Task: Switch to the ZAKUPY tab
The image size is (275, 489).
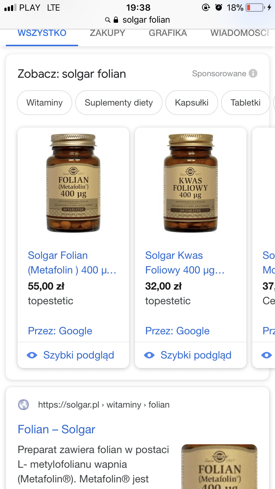Action: click(107, 33)
